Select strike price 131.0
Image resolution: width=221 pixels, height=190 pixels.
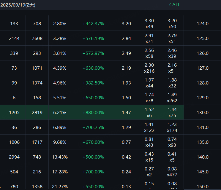(x=203, y=127)
